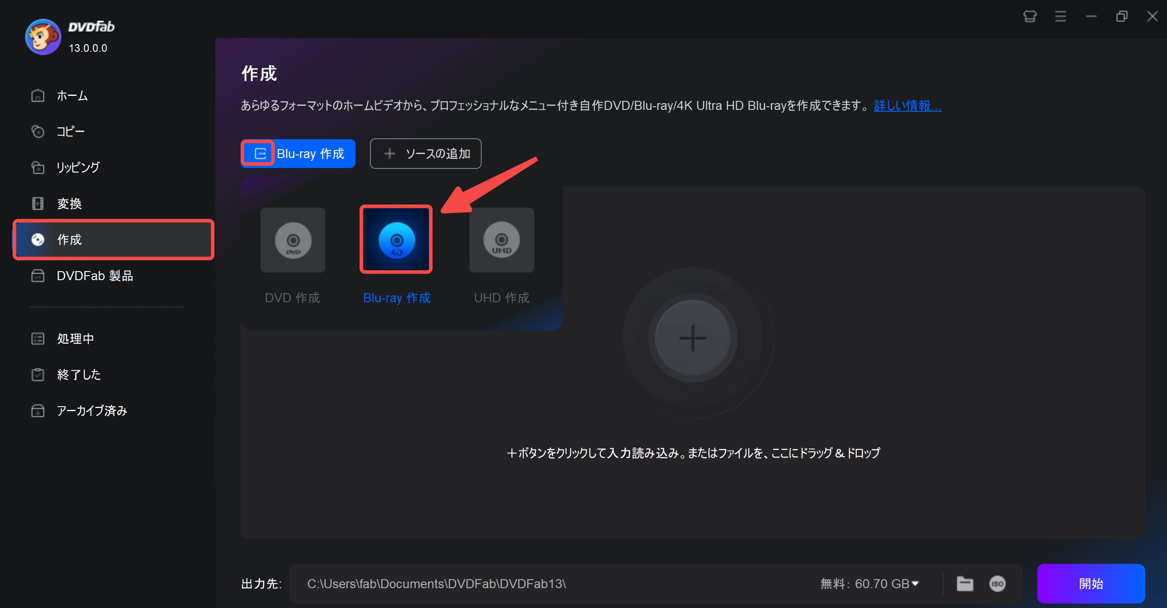Choose UHD 作成 disc icon

[501, 240]
